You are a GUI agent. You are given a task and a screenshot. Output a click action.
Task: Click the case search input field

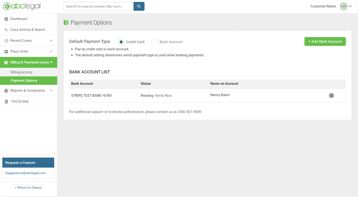coord(98,6)
